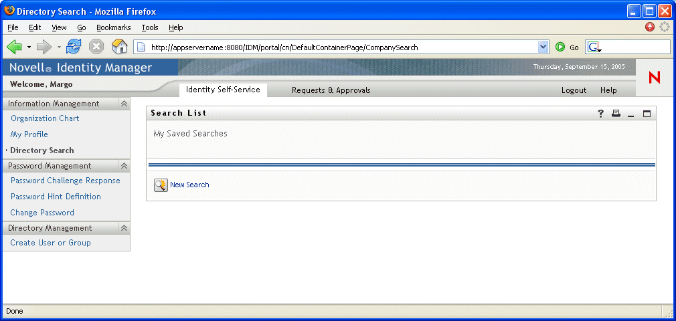This screenshot has height=321, width=676.
Task: Open the browser Help menu
Action: [x=176, y=27]
